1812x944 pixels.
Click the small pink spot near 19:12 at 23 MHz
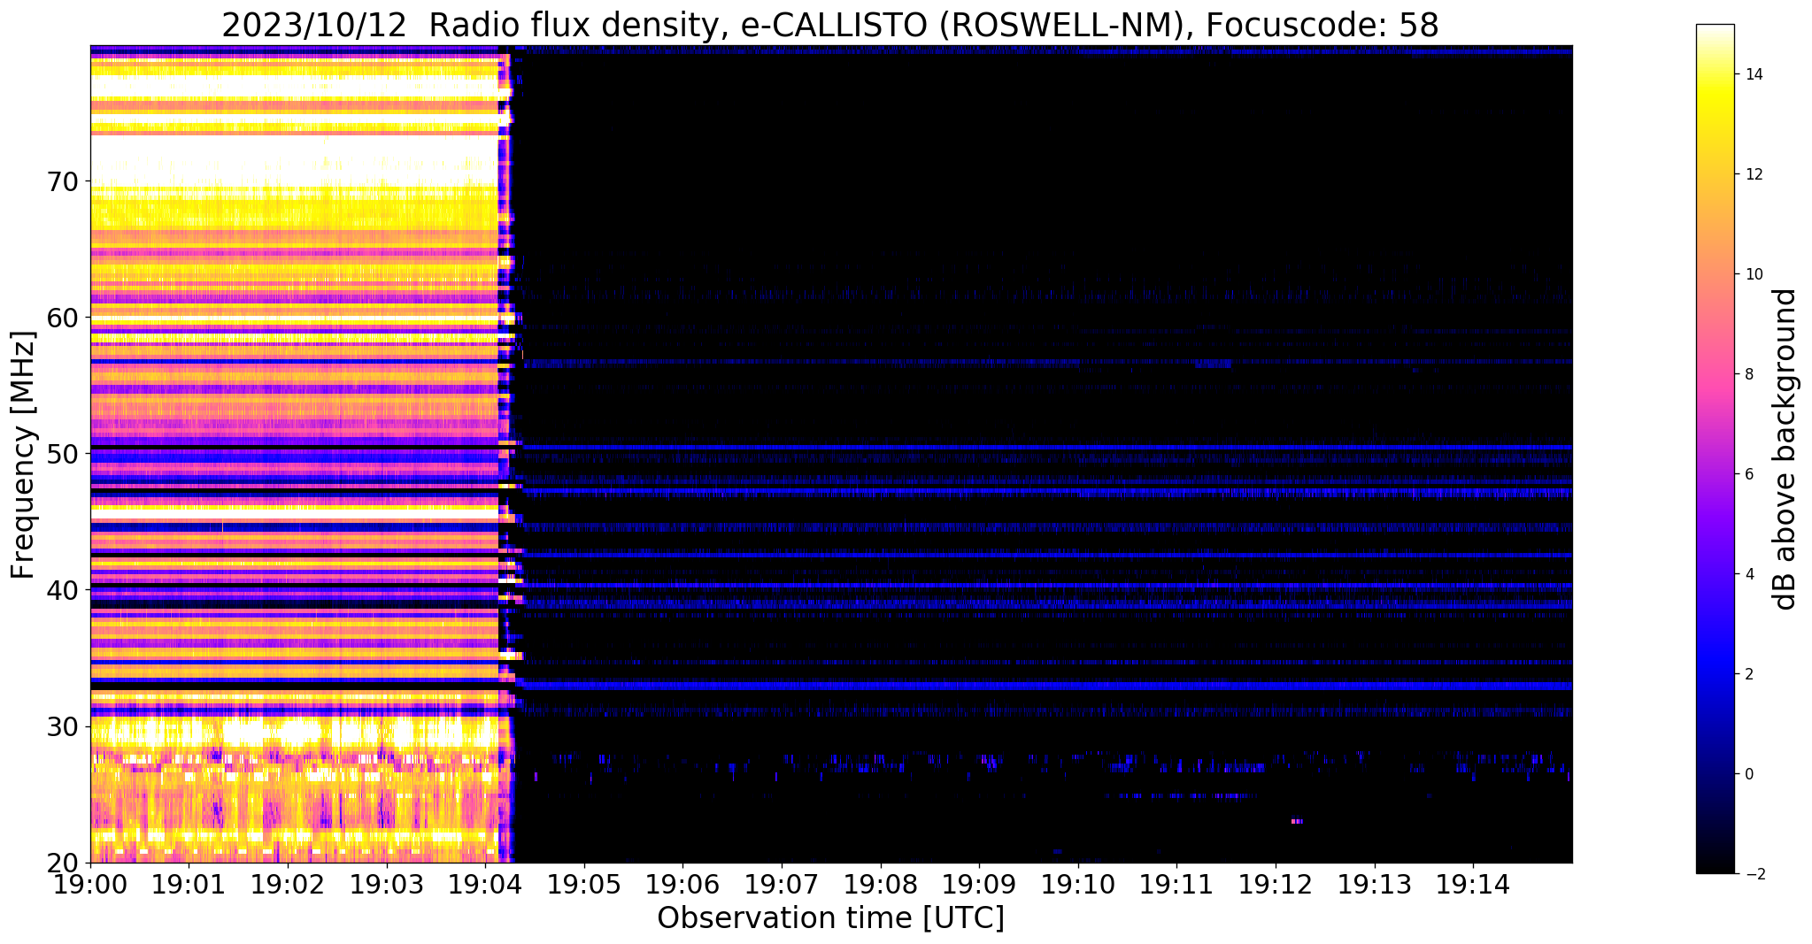(x=1297, y=822)
